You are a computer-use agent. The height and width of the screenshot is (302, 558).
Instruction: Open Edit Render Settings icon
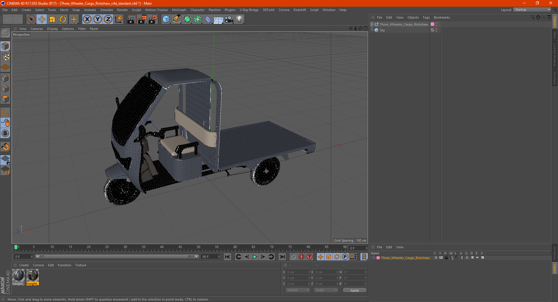tap(153, 19)
